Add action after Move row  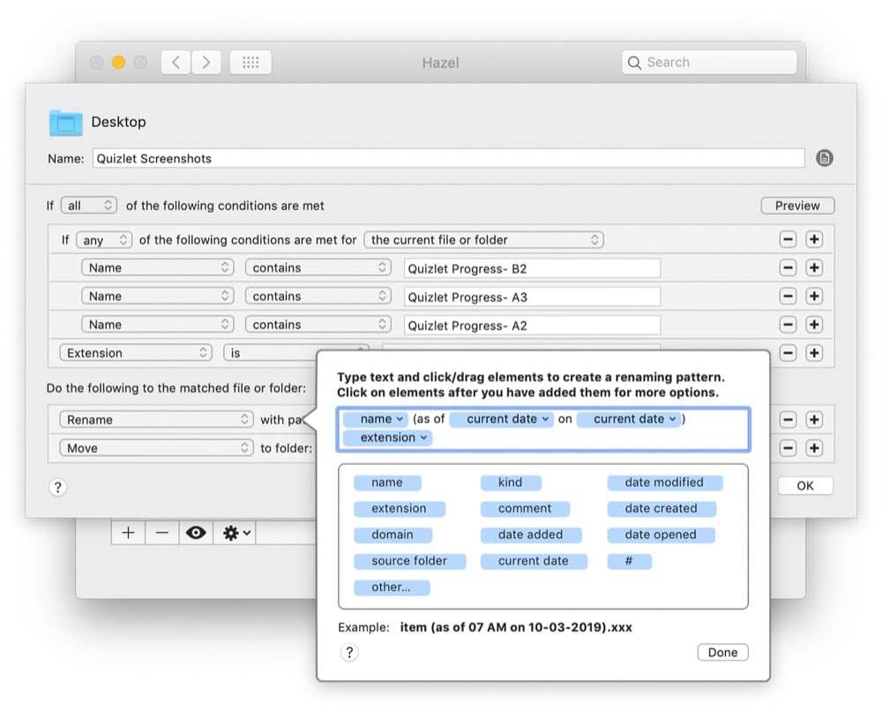click(x=814, y=448)
